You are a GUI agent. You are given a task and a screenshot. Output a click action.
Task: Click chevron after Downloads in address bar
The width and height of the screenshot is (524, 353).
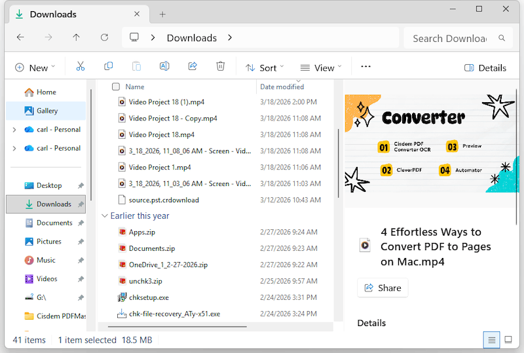coord(230,38)
